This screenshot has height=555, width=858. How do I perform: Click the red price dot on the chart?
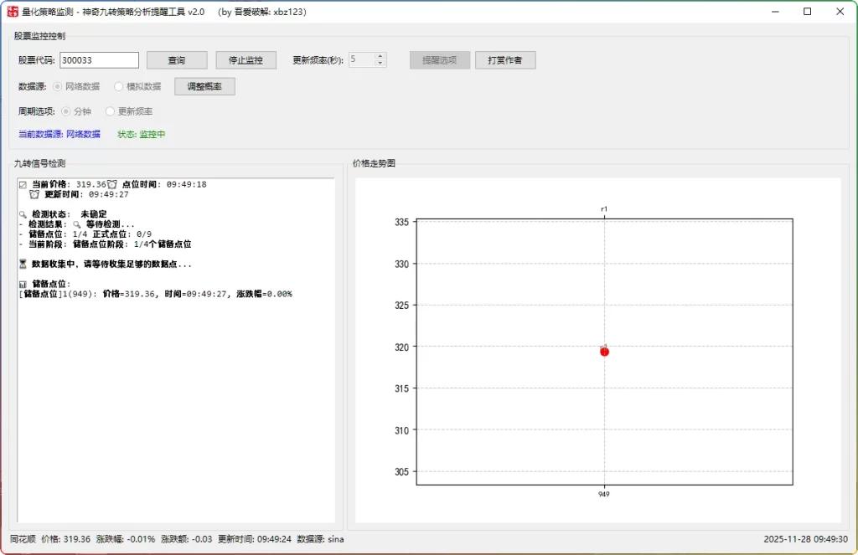(x=604, y=351)
